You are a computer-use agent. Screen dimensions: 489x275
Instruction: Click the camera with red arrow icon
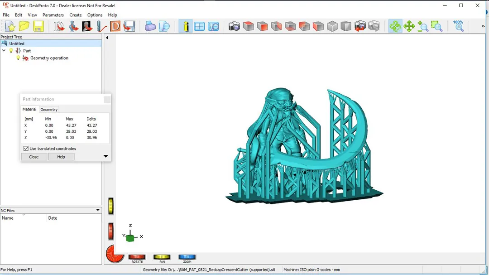(x=360, y=26)
